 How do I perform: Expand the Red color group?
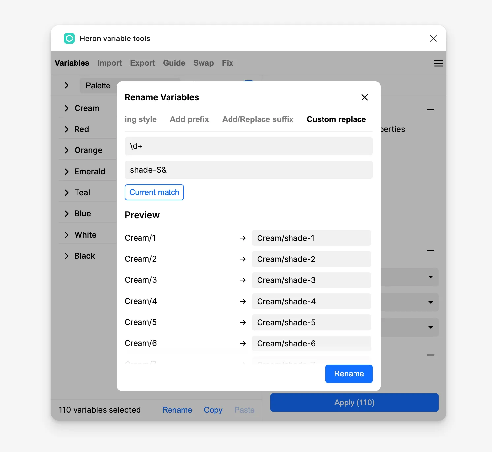(x=67, y=129)
